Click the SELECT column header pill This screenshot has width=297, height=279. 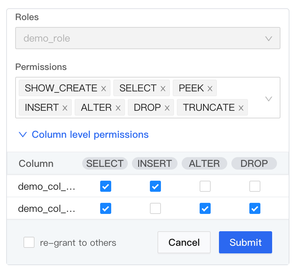click(105, 164)
